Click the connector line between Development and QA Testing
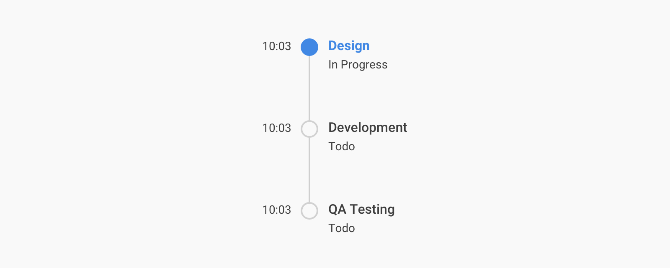Image resolution: width=670 pixels, height=268 pixels. point(309,170)
